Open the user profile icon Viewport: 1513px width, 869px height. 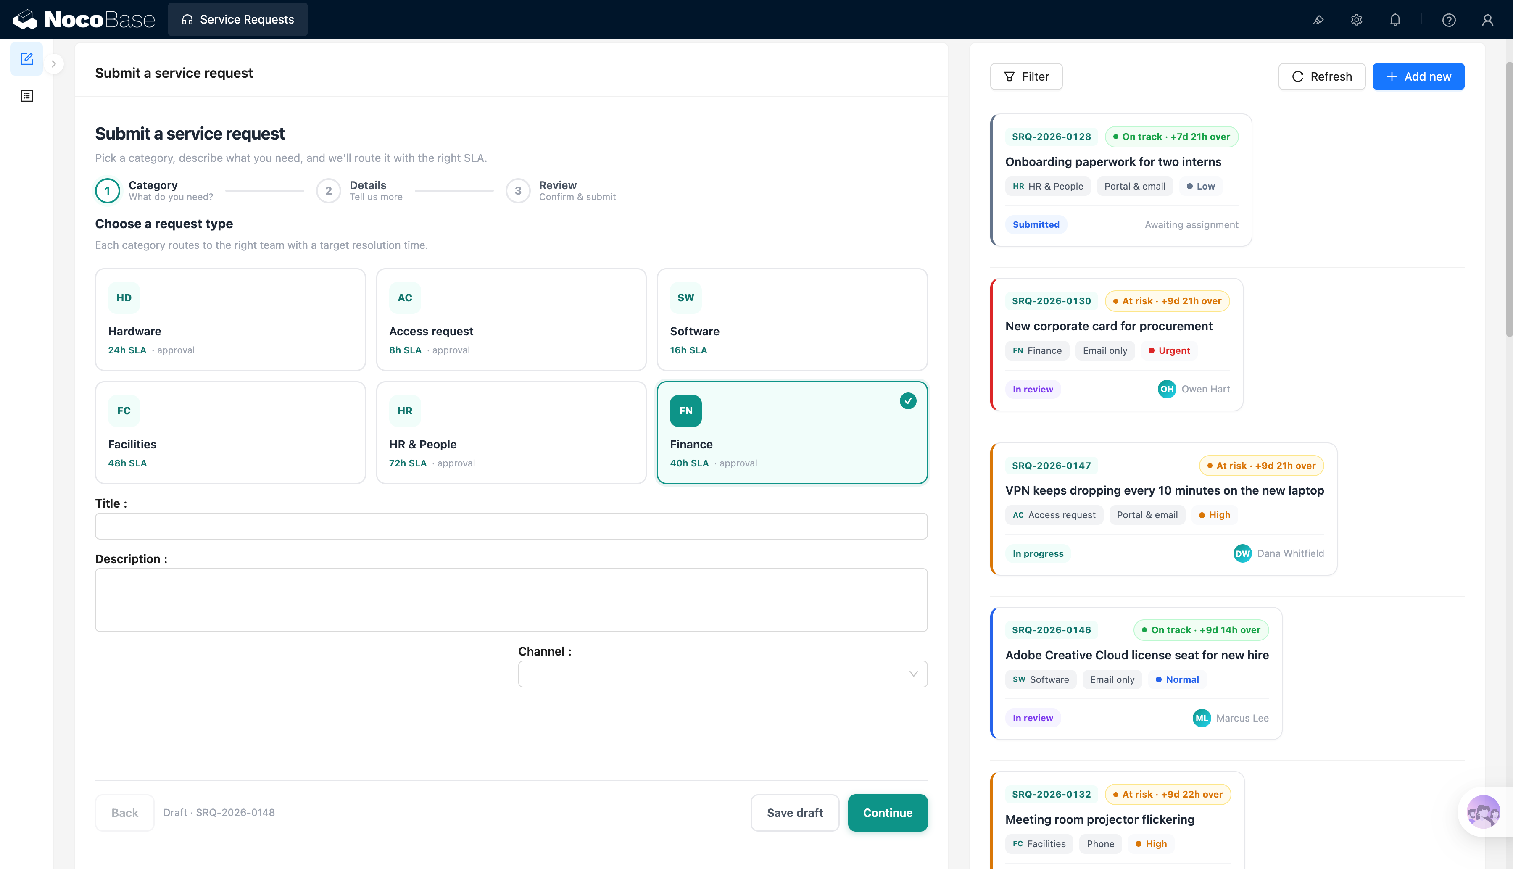click(1487, 20)
